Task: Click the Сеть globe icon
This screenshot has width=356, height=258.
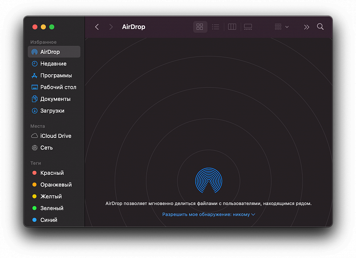Action: (35, 148)
